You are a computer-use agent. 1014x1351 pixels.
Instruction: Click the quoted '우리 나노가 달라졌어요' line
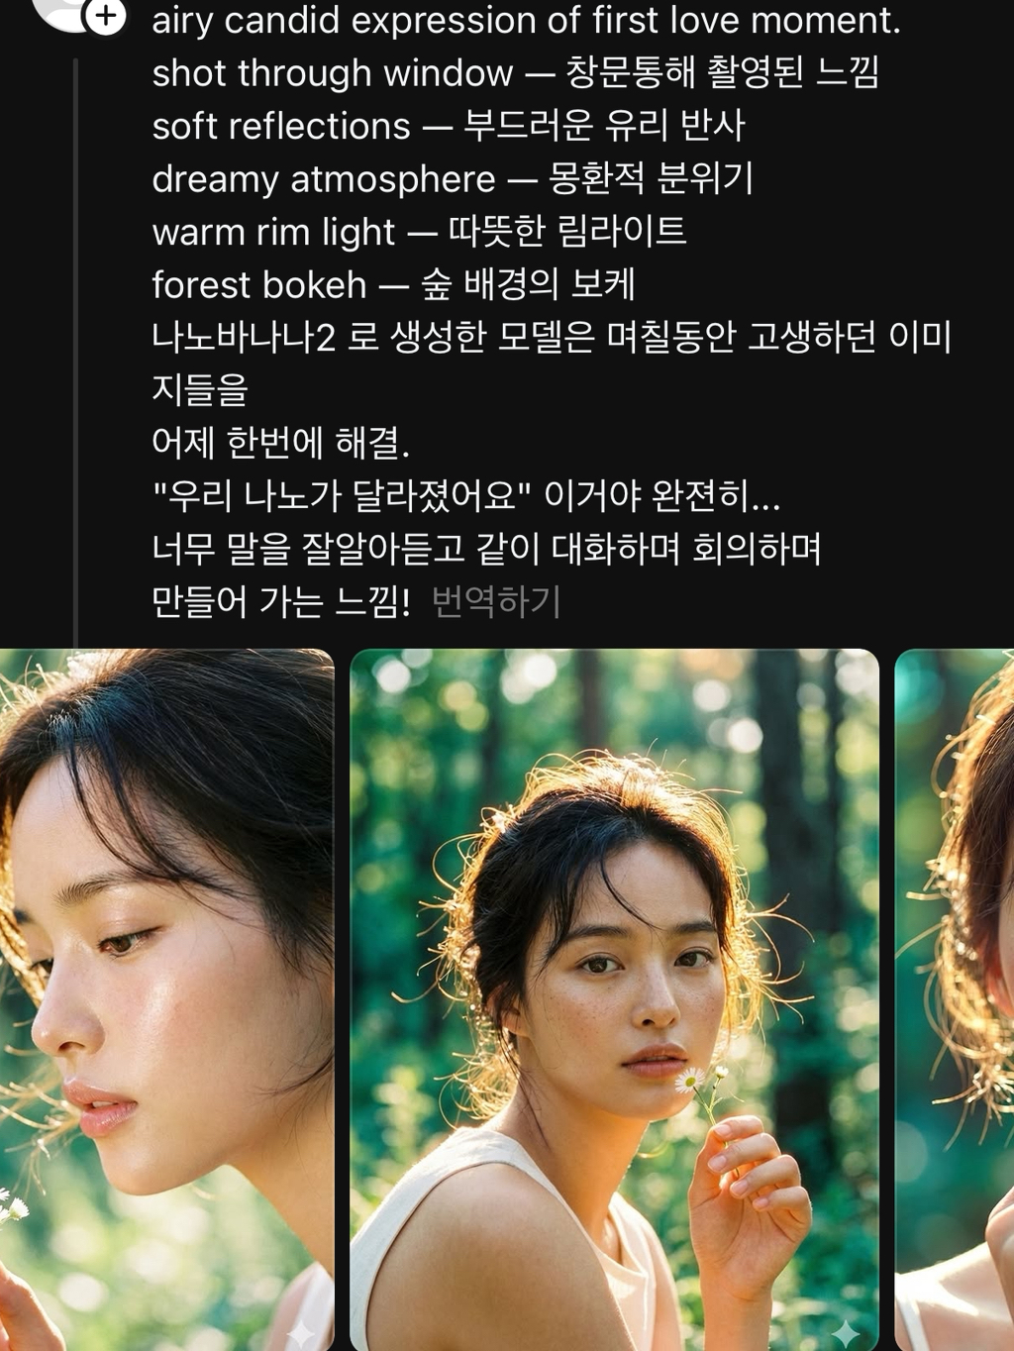click(465, 495)
